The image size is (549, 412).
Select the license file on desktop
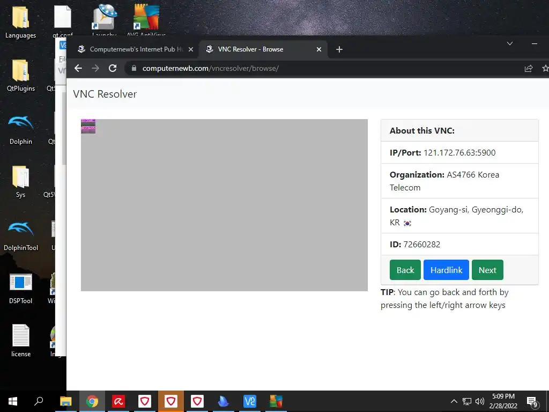21,341
